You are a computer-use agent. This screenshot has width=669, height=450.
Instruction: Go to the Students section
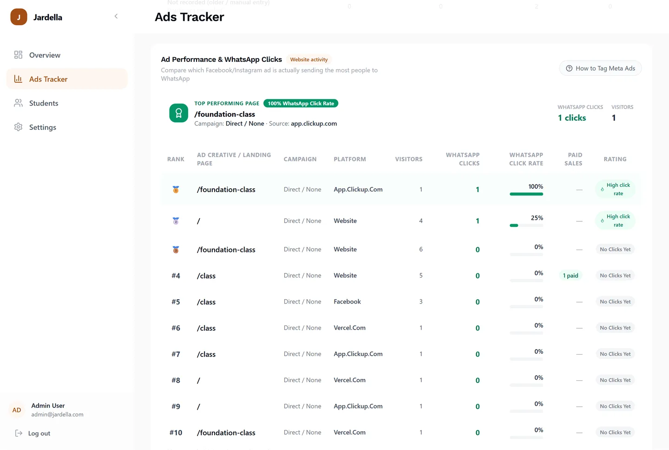(67, 103)
